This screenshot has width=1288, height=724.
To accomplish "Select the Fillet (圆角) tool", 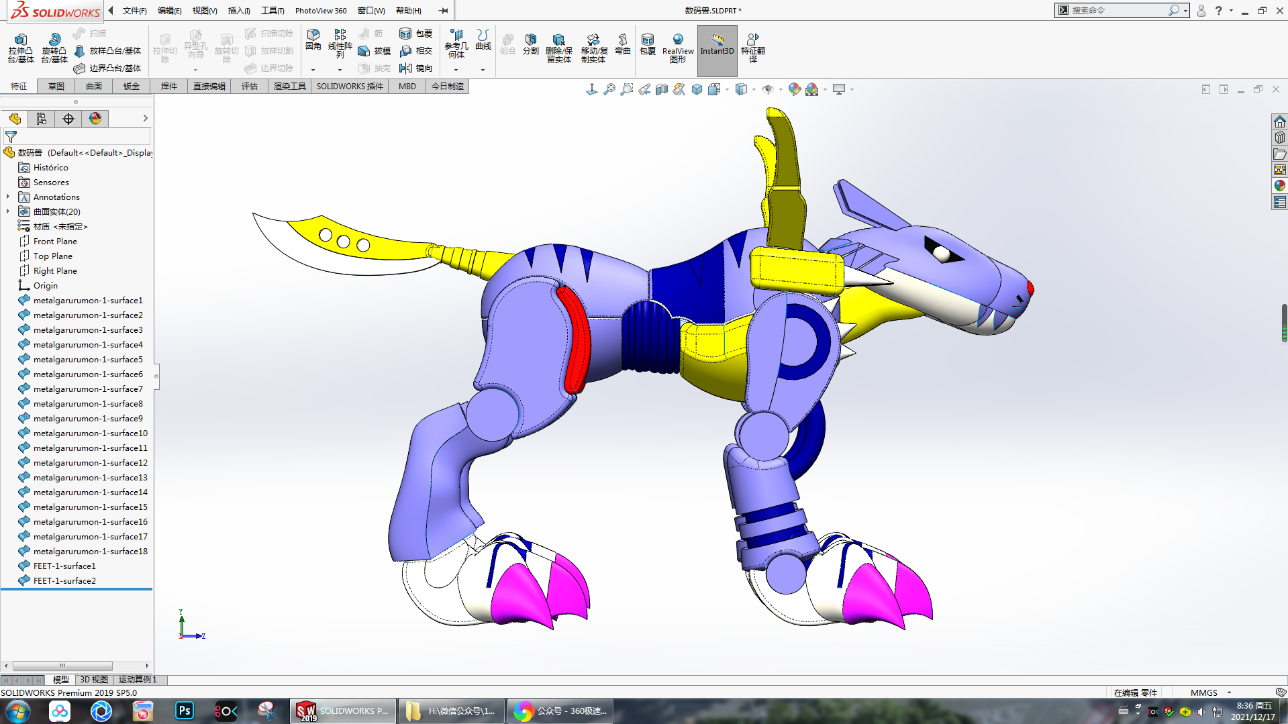I will (x=313, y=40).
